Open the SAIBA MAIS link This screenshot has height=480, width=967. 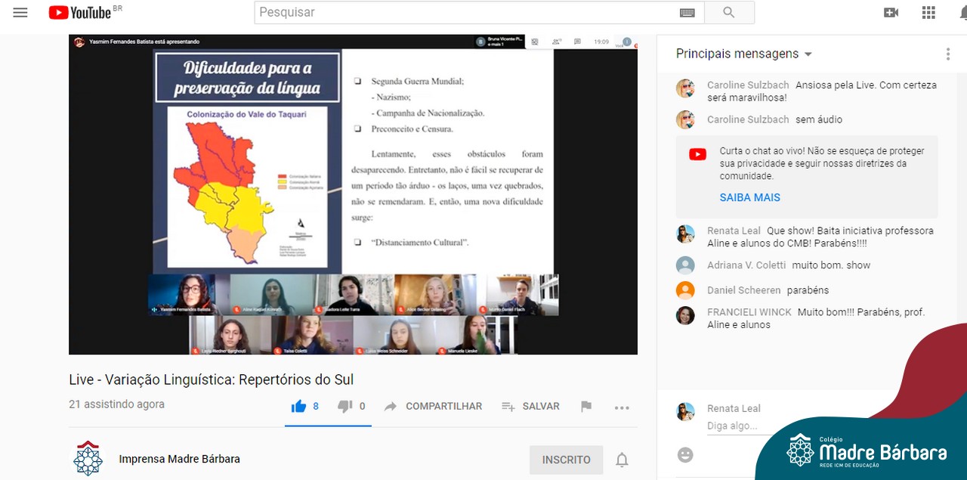point(749,198)
